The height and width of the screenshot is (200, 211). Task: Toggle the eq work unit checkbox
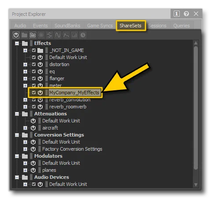34,71
